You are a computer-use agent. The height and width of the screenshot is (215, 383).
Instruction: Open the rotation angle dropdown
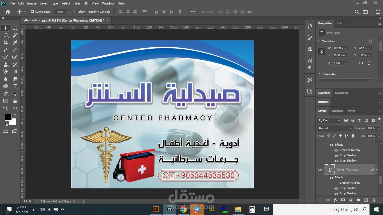345,64
